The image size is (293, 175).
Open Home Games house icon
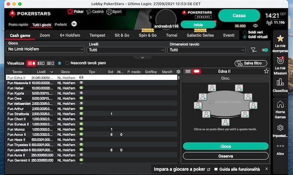[280, 105]
